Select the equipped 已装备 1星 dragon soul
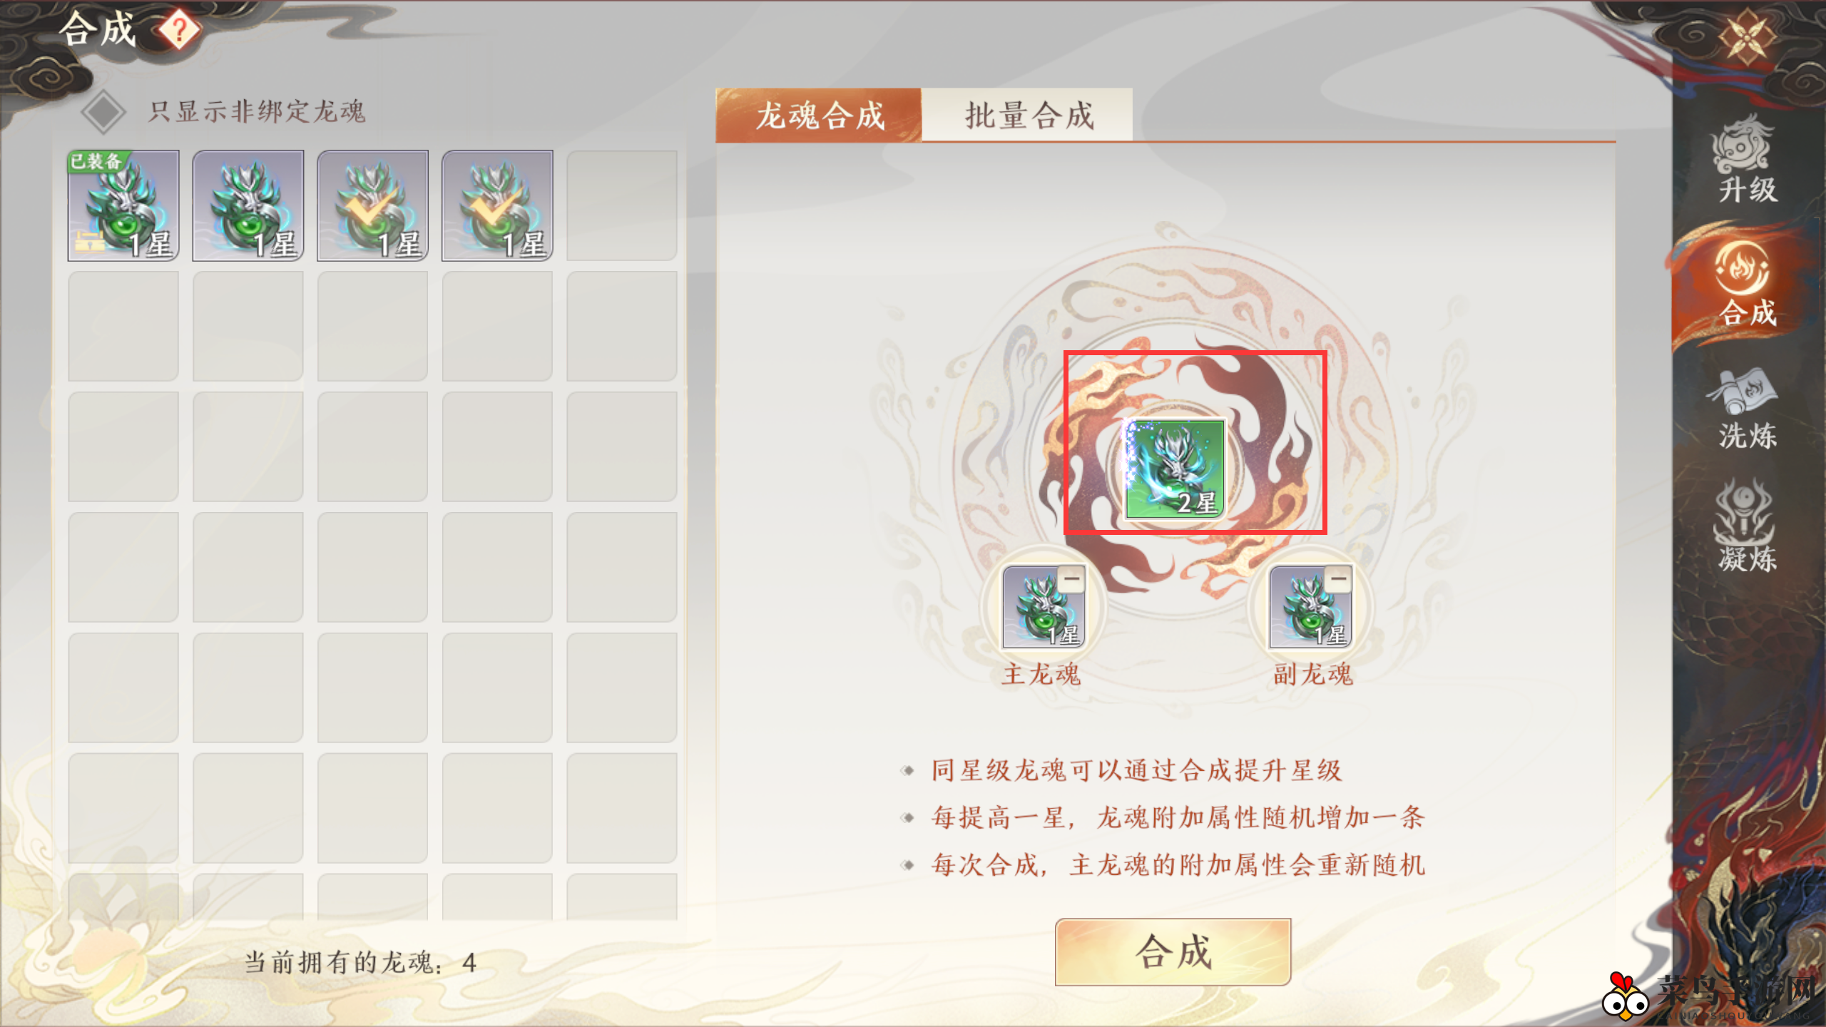Image resolution: width=1826 pixels, height=1027 pixels. (x=123, y=205)
